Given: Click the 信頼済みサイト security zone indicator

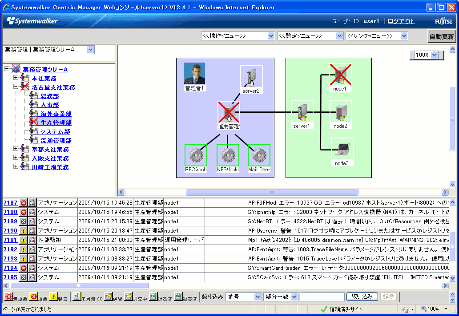Looking at the screenshot, I should click(341, 309).
